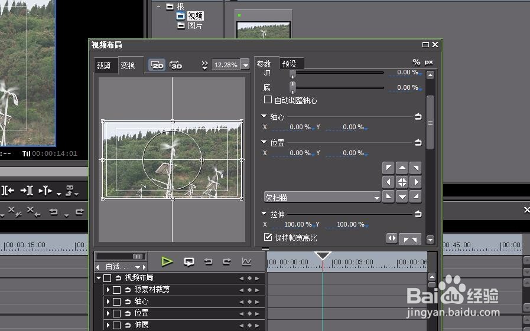This screenshot has height=331, width=530.
Task: Open the 参数 tab
Action: 264,64
